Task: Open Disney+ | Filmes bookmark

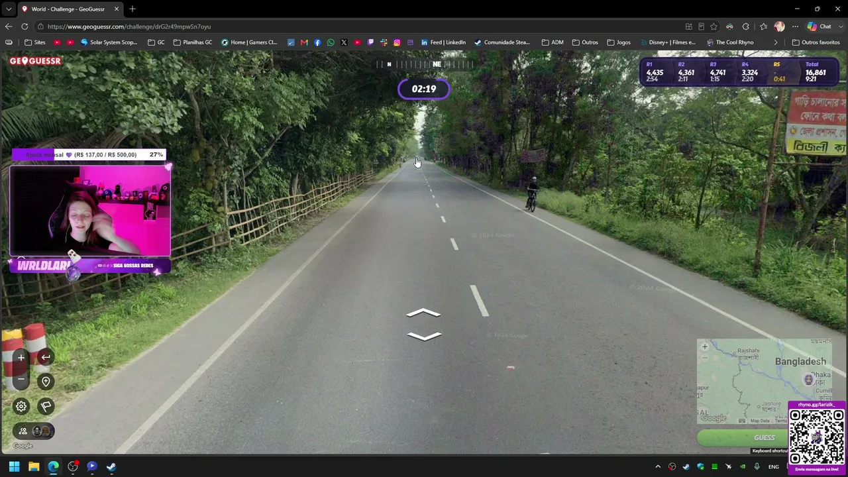Action: point(667,42)
